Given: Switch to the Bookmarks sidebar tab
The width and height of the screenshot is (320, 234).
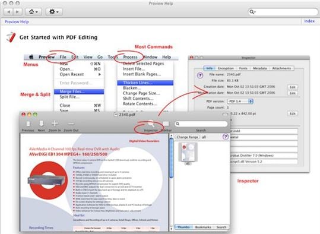Looking at the screenshot, I should [203, 227].
